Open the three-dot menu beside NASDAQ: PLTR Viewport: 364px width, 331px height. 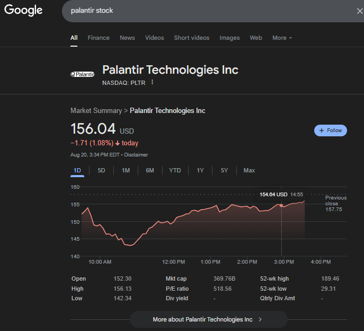pos(152,82)
